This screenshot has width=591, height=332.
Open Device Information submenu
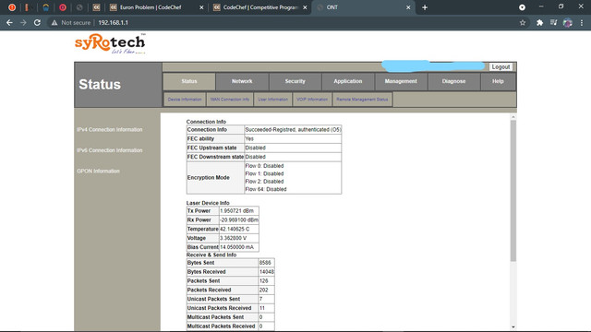point(185,100)
